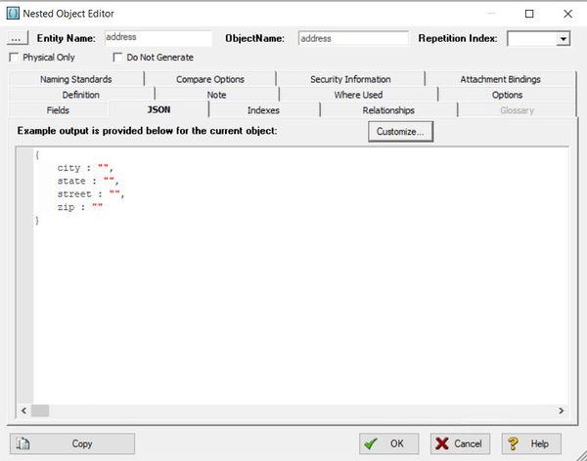Screen dimensions: 587x461
Task: Click the yellow question mark Help icon
Action: [513, 443]
